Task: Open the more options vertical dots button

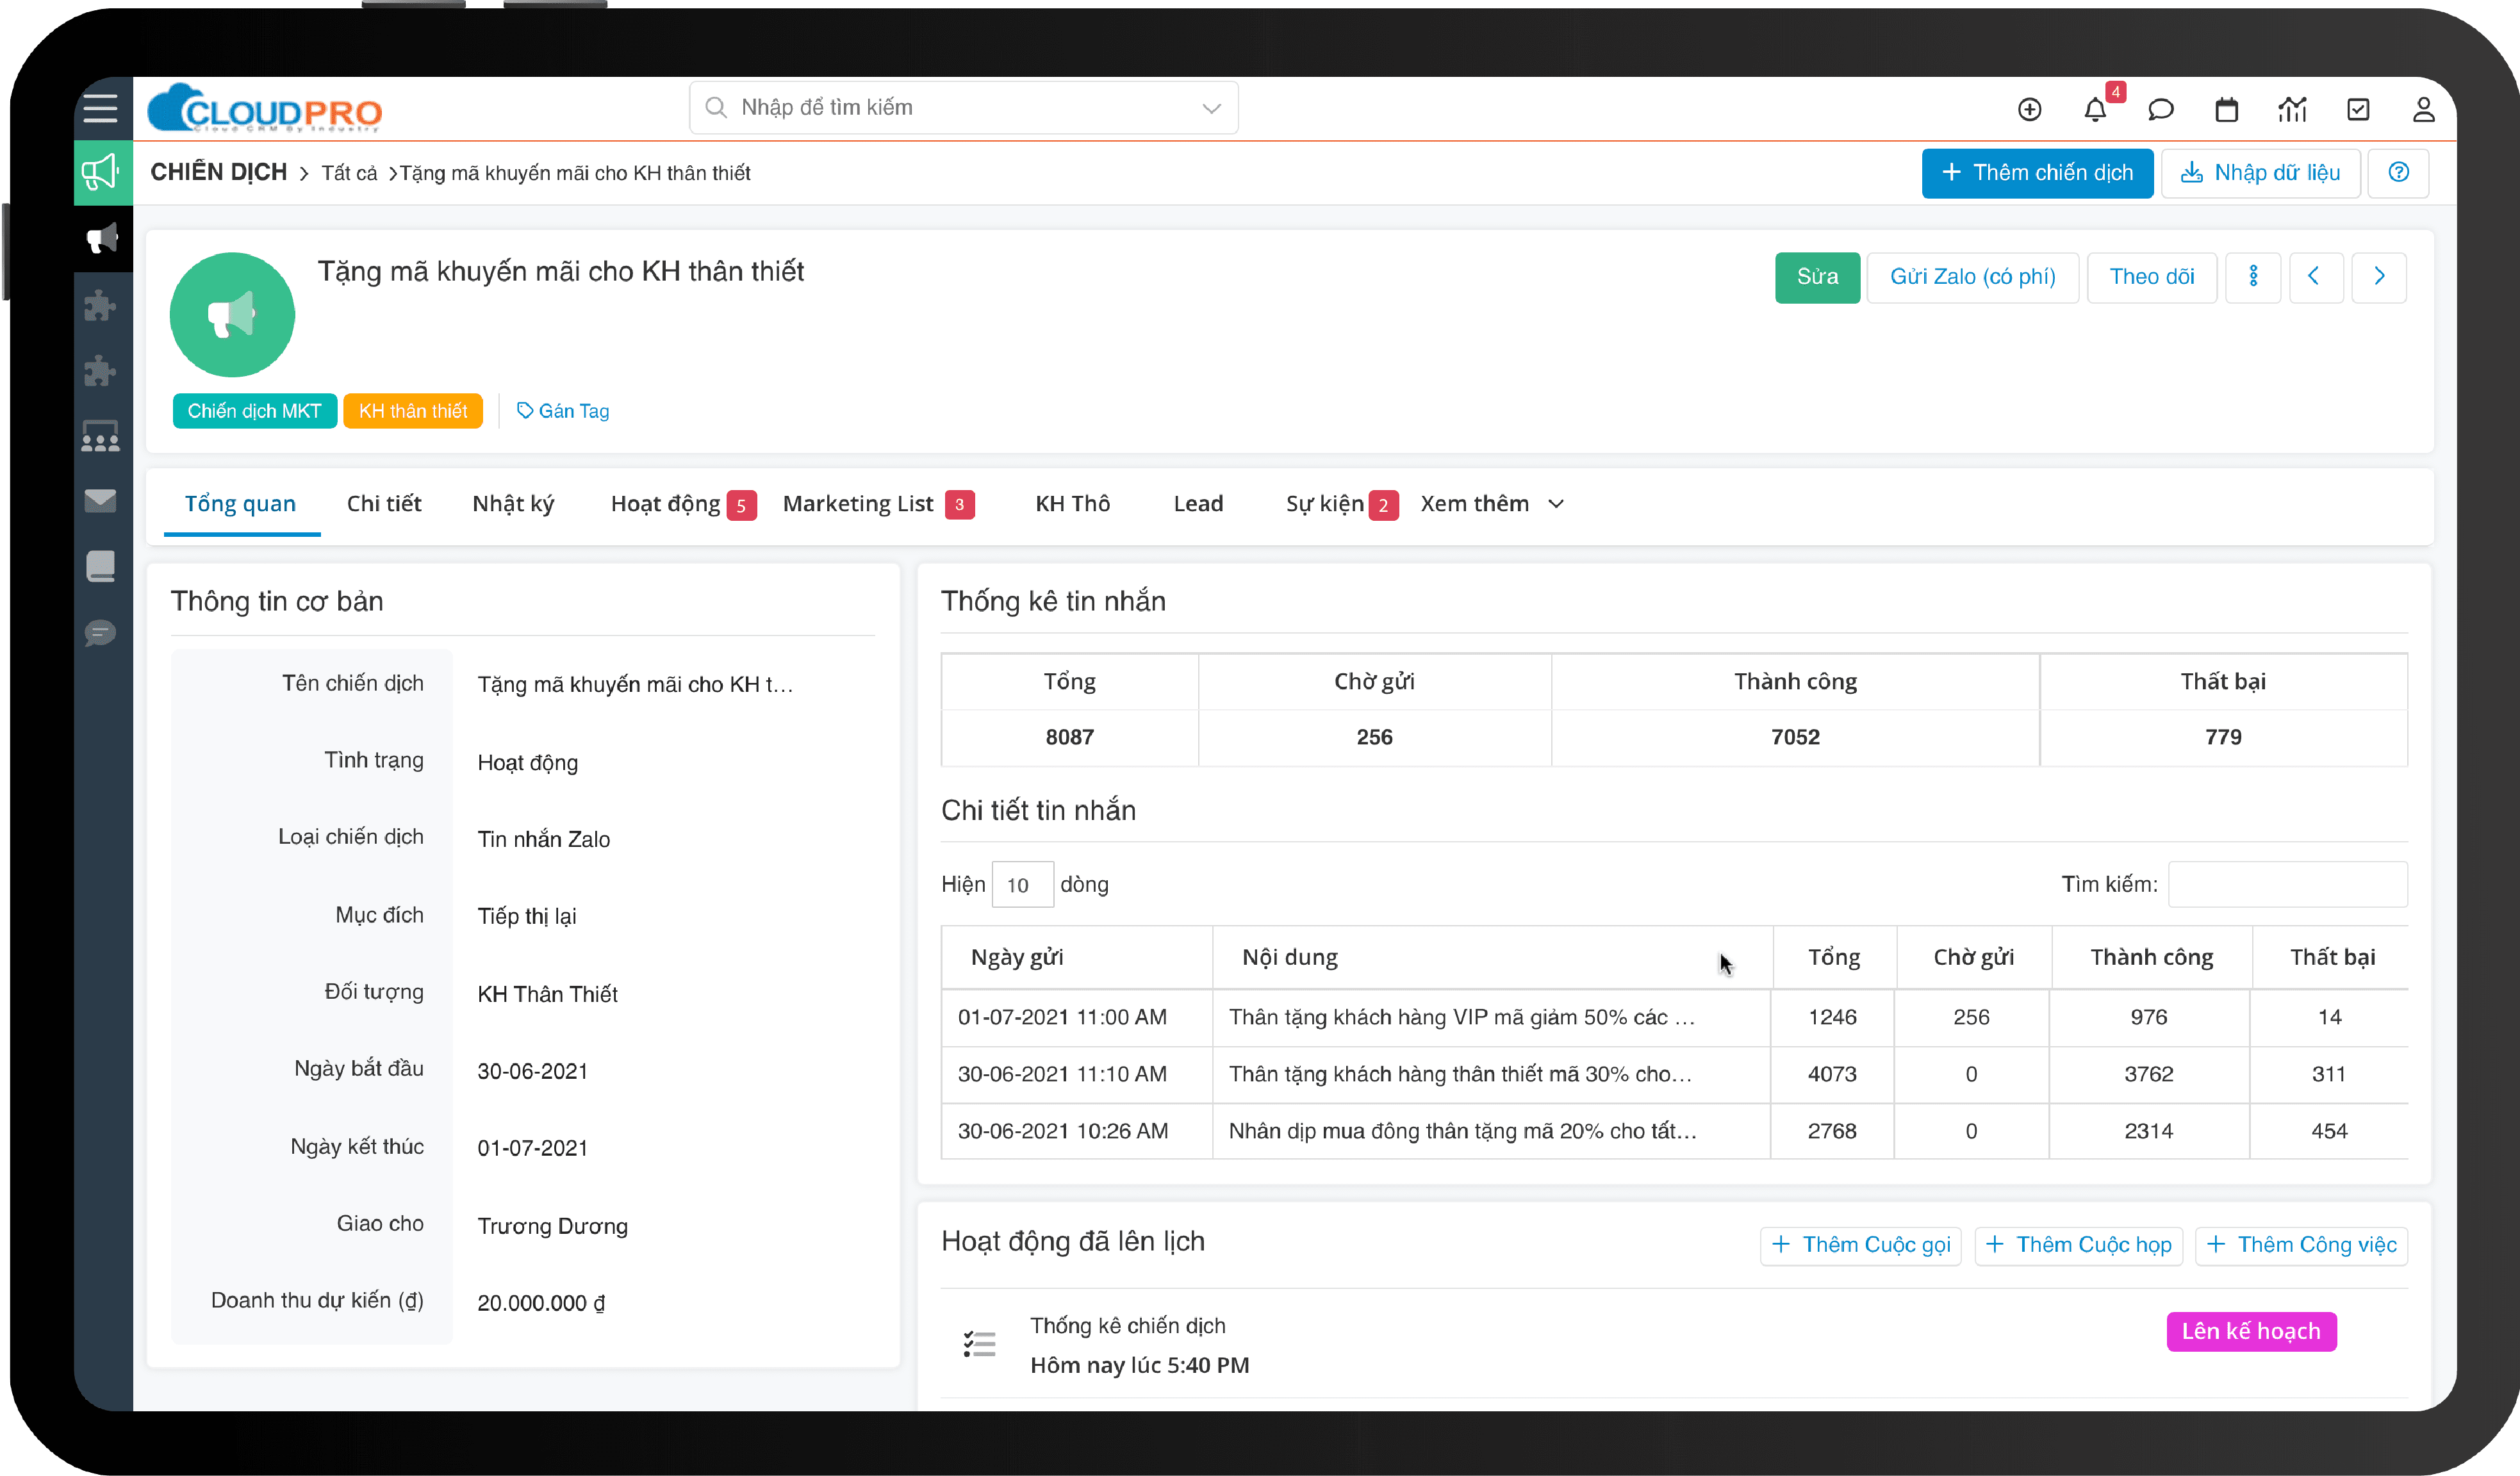Action: coord(2253,277)
